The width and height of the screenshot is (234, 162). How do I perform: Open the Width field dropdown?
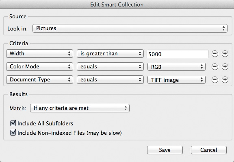click(39, 54)
